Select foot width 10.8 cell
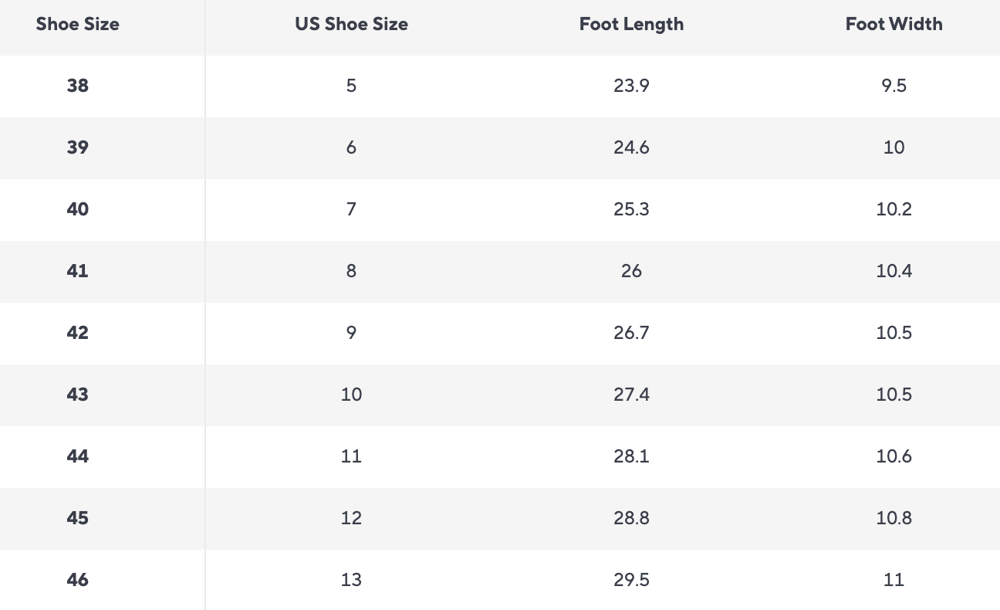This screenshot has width=1000, height=610. (x=894, y=518)
